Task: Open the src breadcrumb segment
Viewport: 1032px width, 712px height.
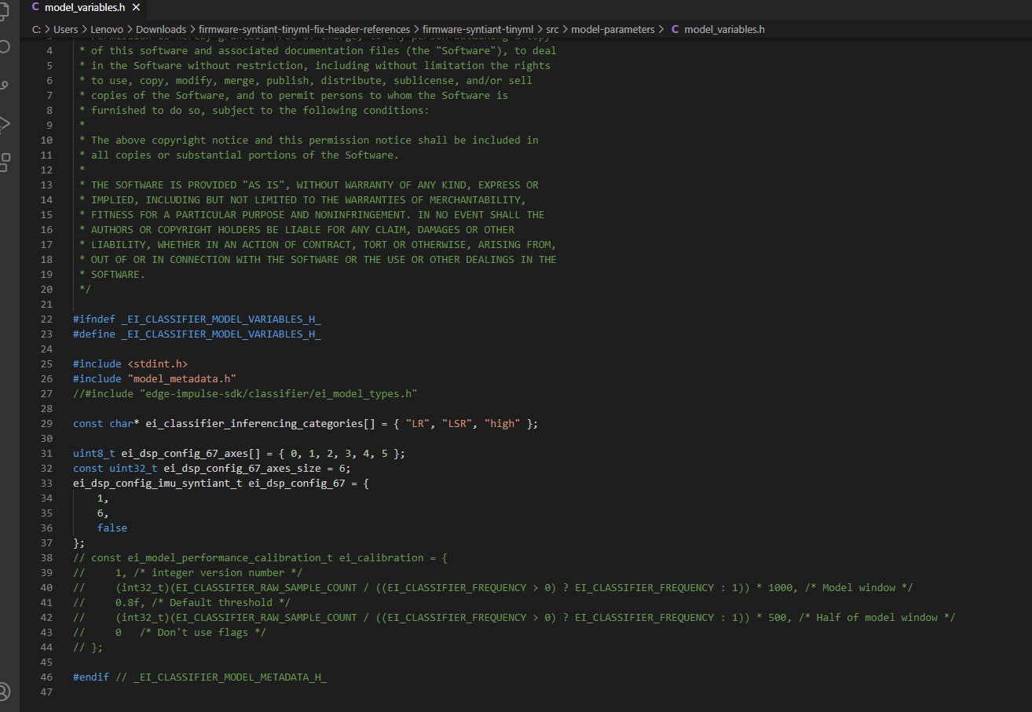Action: 552,29
